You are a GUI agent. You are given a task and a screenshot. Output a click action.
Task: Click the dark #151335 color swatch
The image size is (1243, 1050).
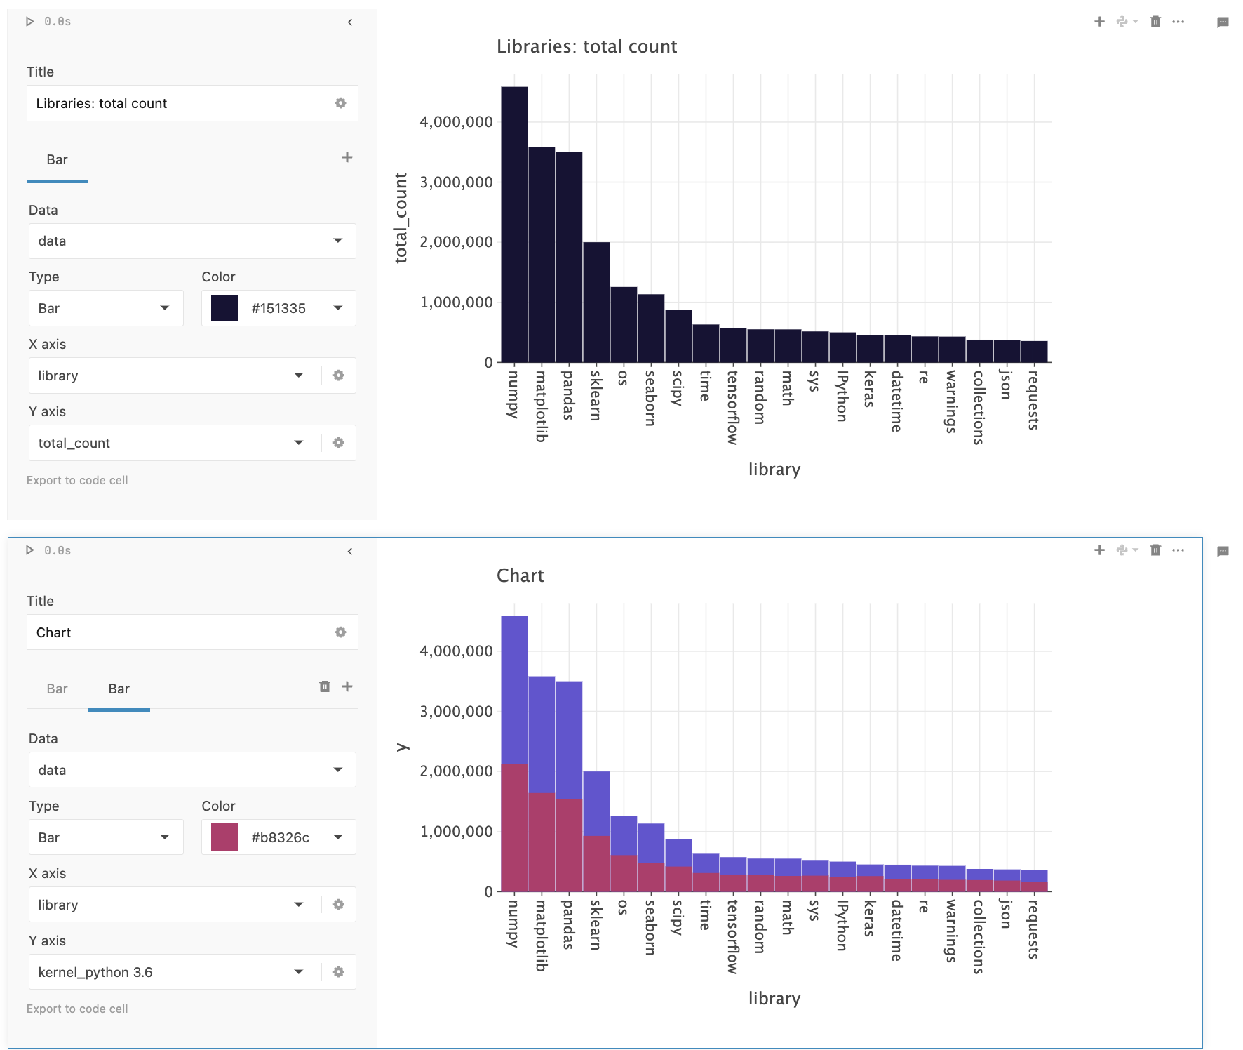(224, 308)
